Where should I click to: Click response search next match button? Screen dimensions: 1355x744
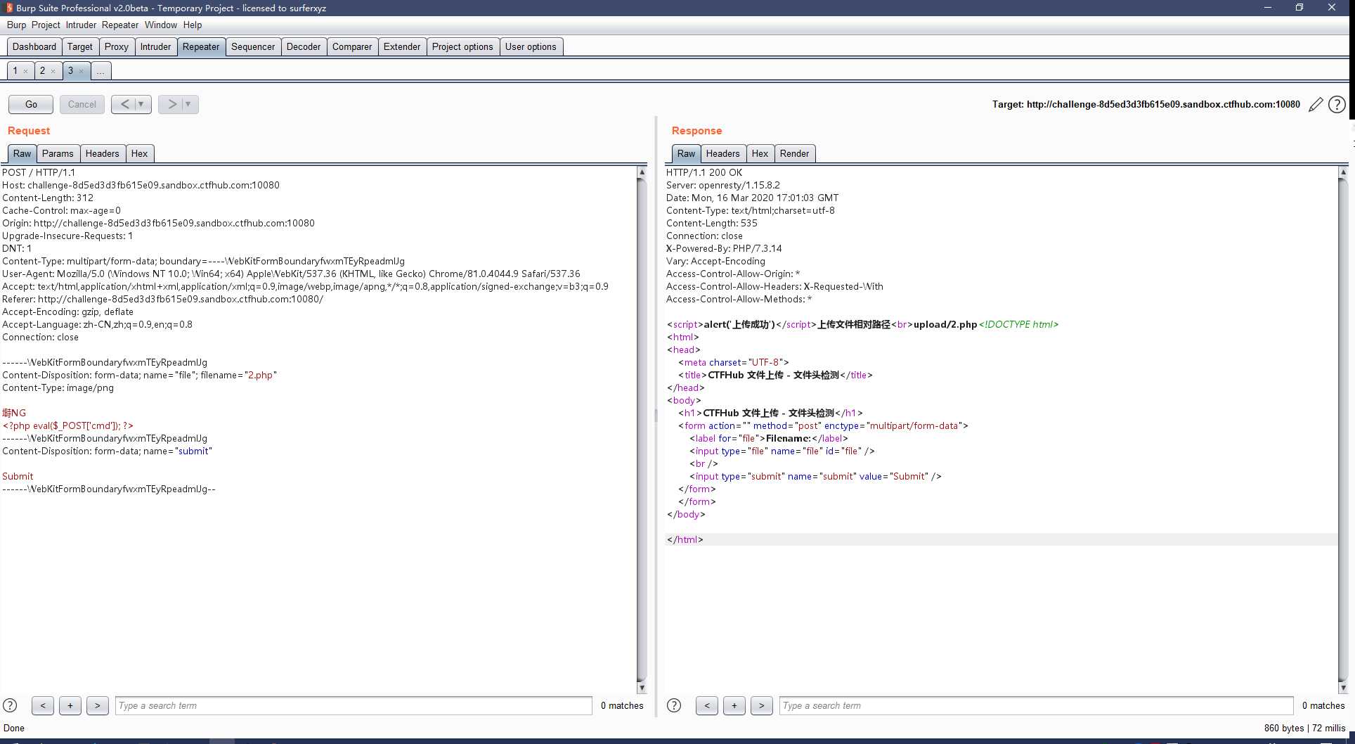762,705
